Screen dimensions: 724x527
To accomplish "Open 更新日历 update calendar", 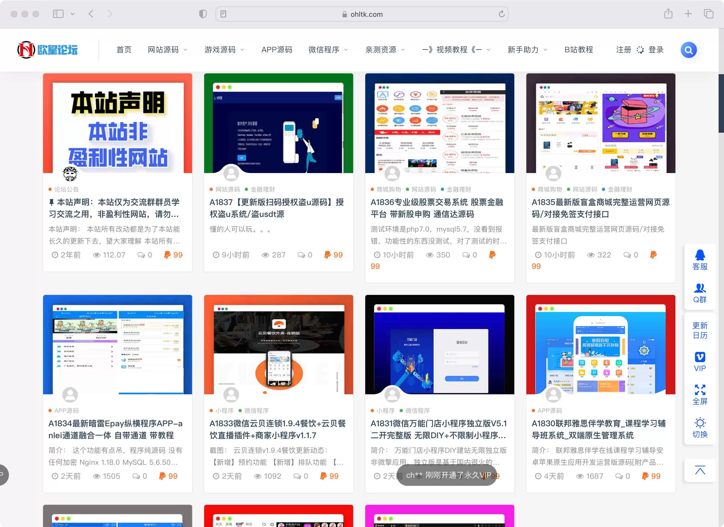I will [700, 330].
